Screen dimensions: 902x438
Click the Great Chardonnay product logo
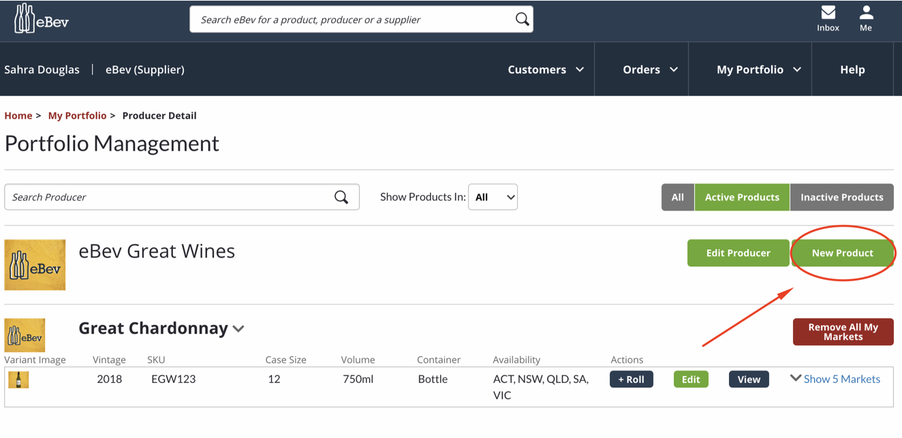coord(25,335)
